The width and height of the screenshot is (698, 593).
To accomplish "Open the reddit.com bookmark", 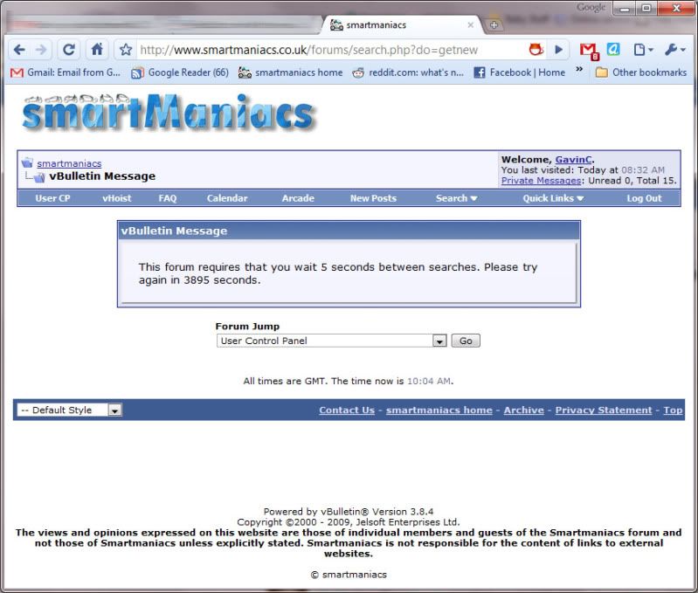I will 408,72.
